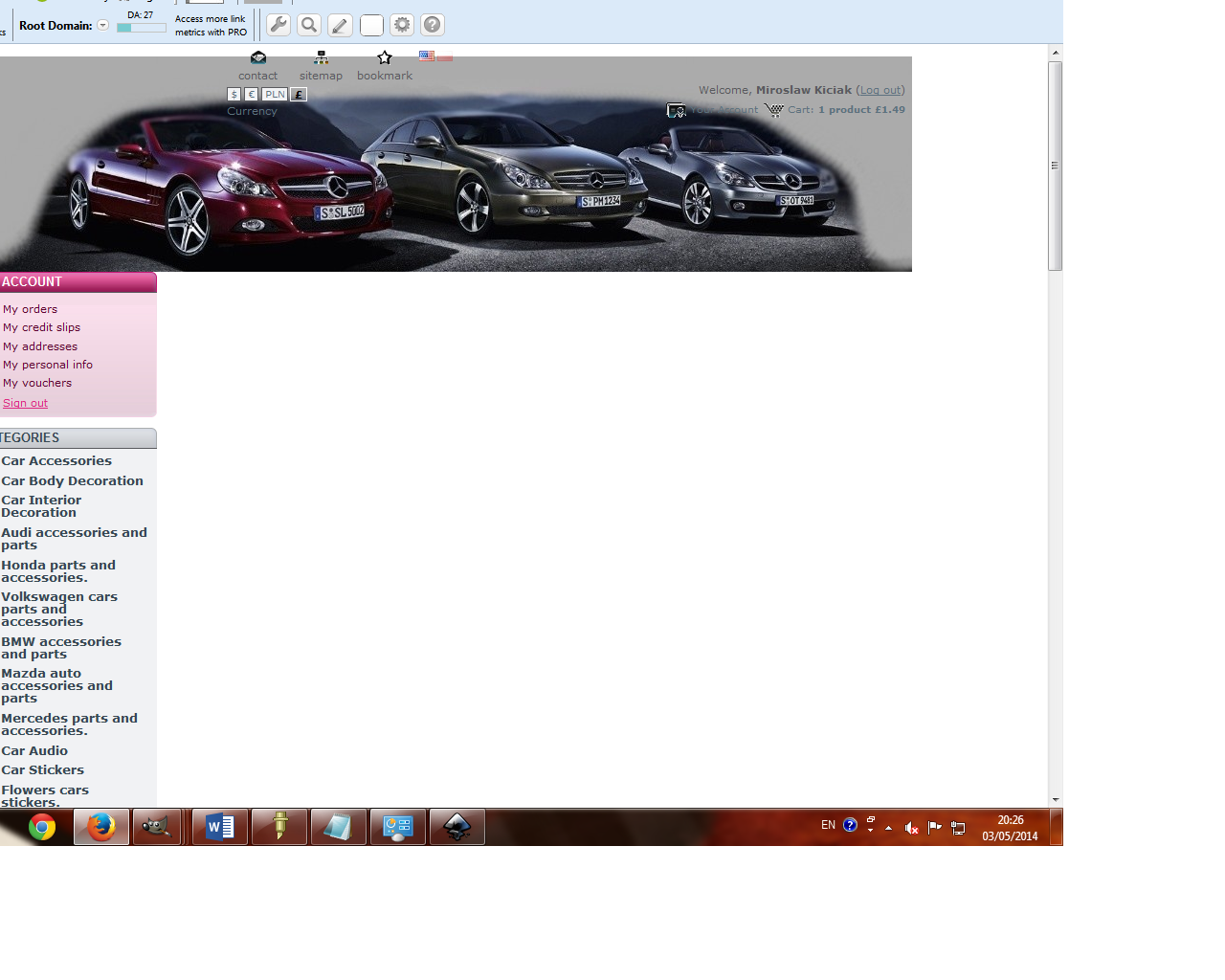This screenshot has width=1225, height=980.
Task: Click the magnifier search icon in the toolbar
Action: (x=309, y=25)
